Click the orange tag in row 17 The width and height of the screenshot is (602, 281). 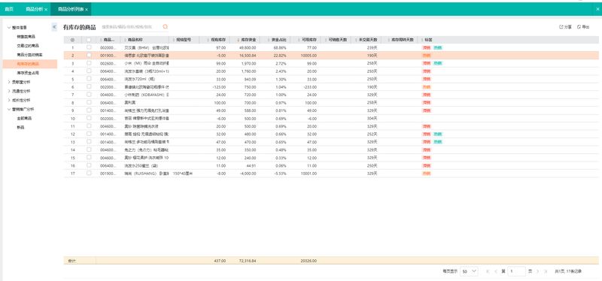(426, 174)
